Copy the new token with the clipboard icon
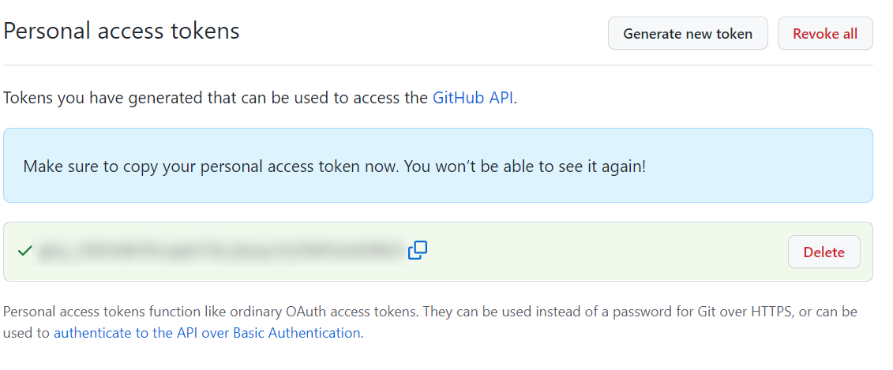 418,250
